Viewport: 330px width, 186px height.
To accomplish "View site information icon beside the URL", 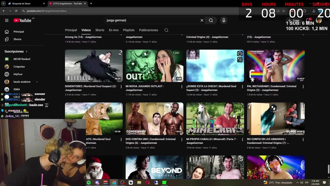I will tap(23, 11).
